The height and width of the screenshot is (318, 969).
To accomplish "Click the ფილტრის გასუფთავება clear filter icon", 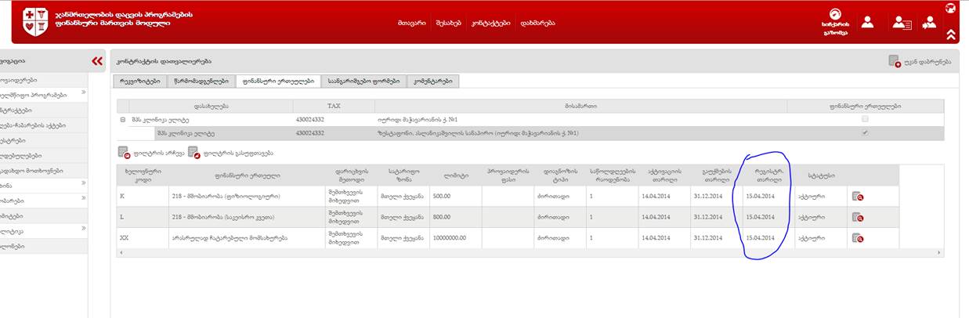I will tap(193, 153).
